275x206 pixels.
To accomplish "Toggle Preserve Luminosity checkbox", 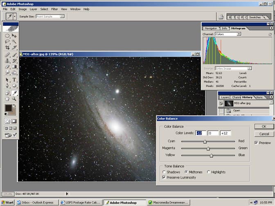I will pyautogui.click(x=164, y=177).
